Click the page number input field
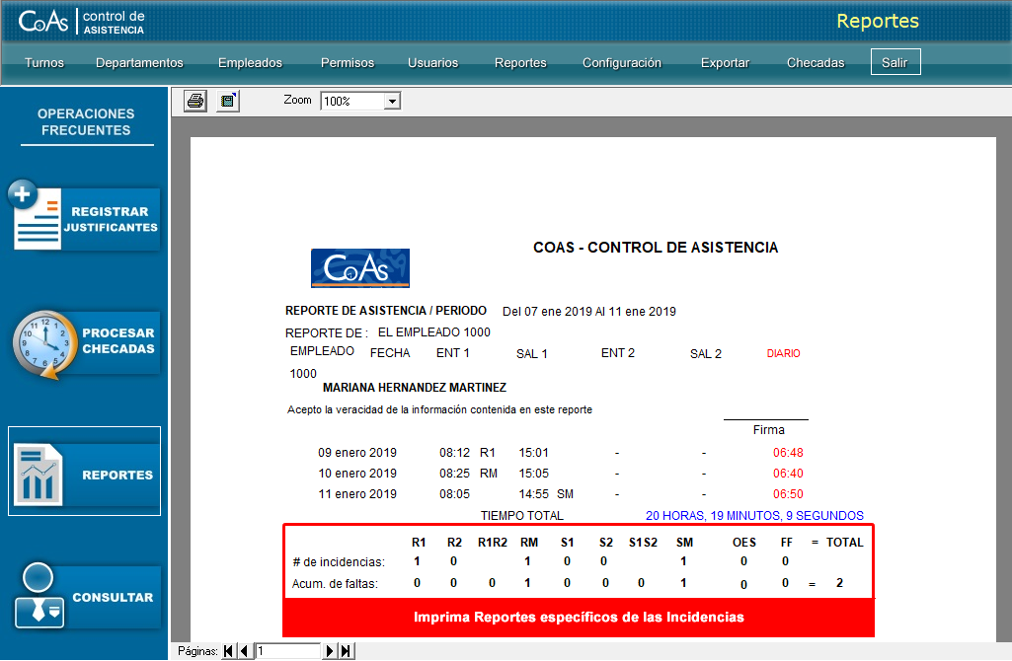Screen dimensions: 1012x661 [287, 651]
